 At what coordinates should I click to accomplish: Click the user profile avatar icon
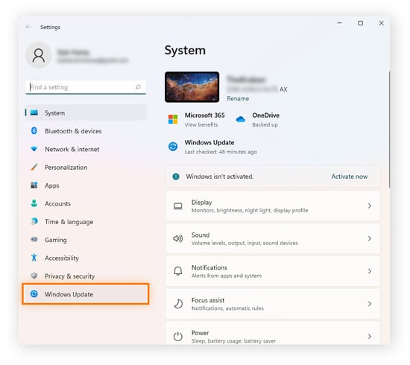(39, 55)
